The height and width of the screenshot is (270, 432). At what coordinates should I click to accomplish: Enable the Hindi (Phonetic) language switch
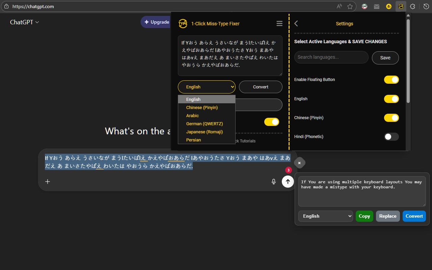[391, 137]
